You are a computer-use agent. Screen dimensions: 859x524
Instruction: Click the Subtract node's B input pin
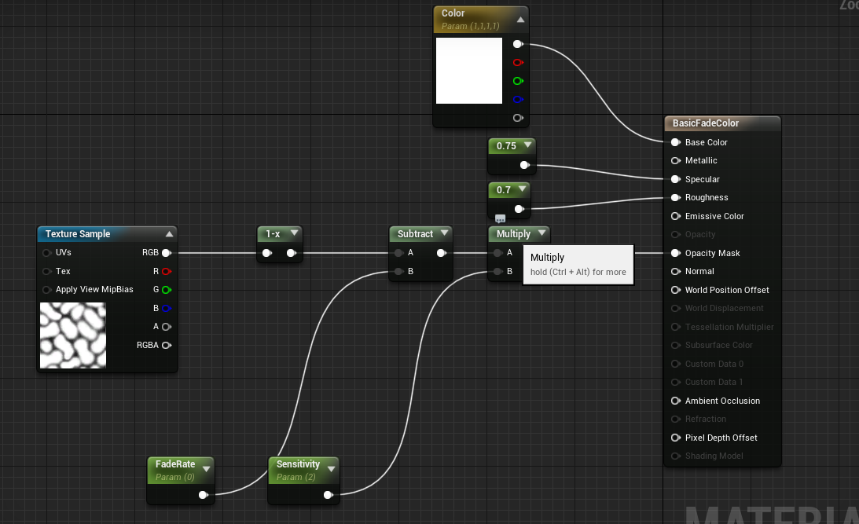pos(398,271)
